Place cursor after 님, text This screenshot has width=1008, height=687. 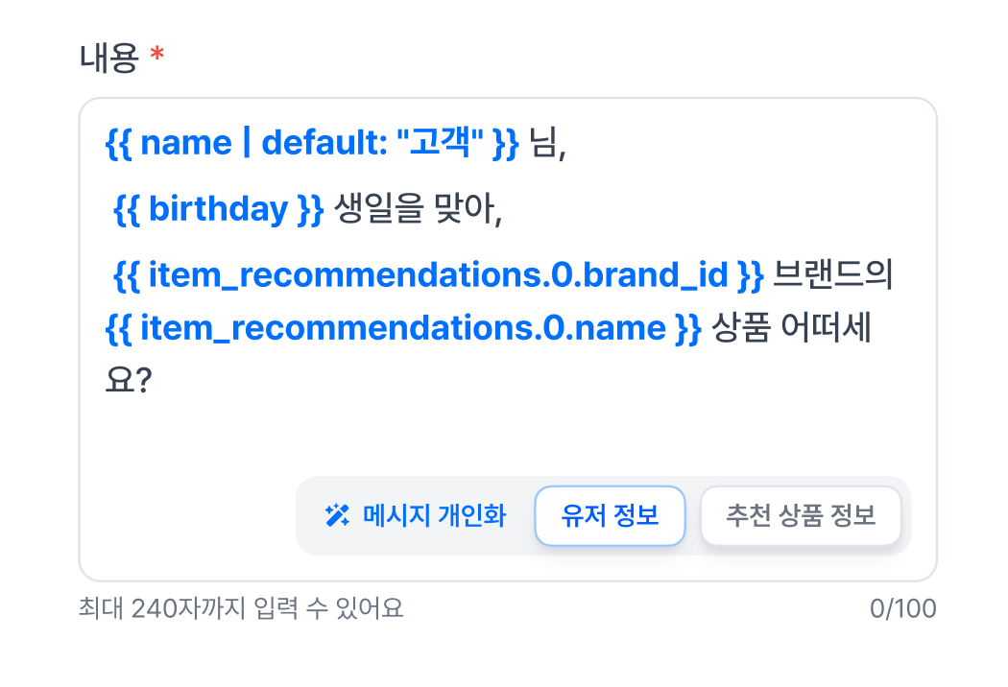click(x=566, y=144)
